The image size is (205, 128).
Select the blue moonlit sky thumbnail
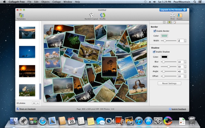coord(27,52)
